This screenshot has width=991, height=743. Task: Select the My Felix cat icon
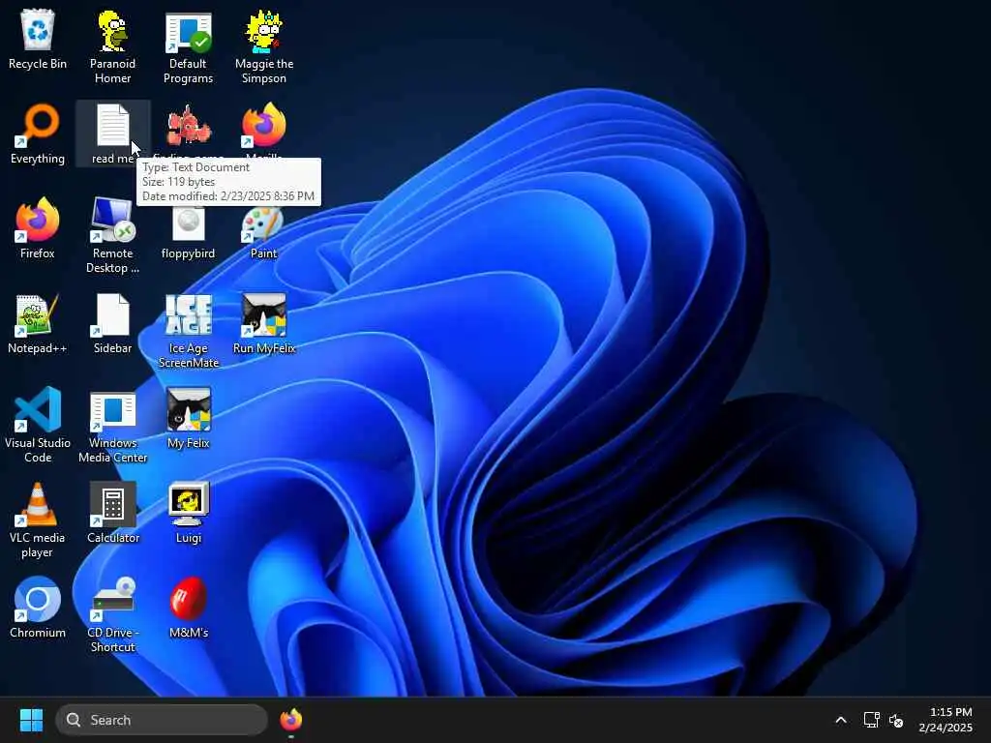[x=189, y=419]
